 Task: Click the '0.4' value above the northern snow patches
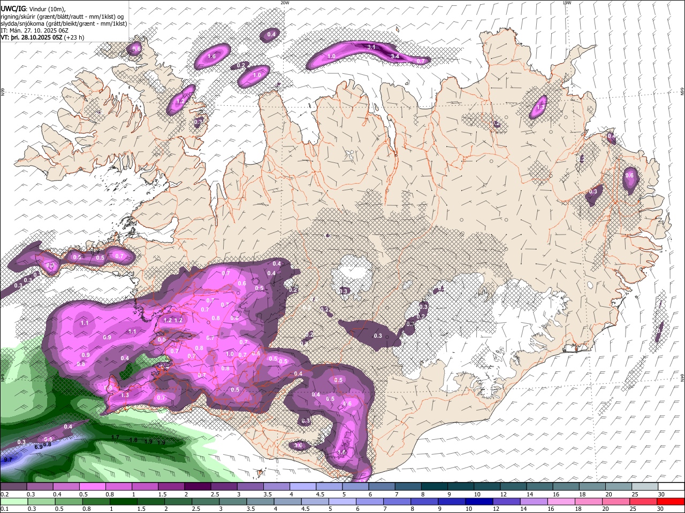click(x=271, y=34)
